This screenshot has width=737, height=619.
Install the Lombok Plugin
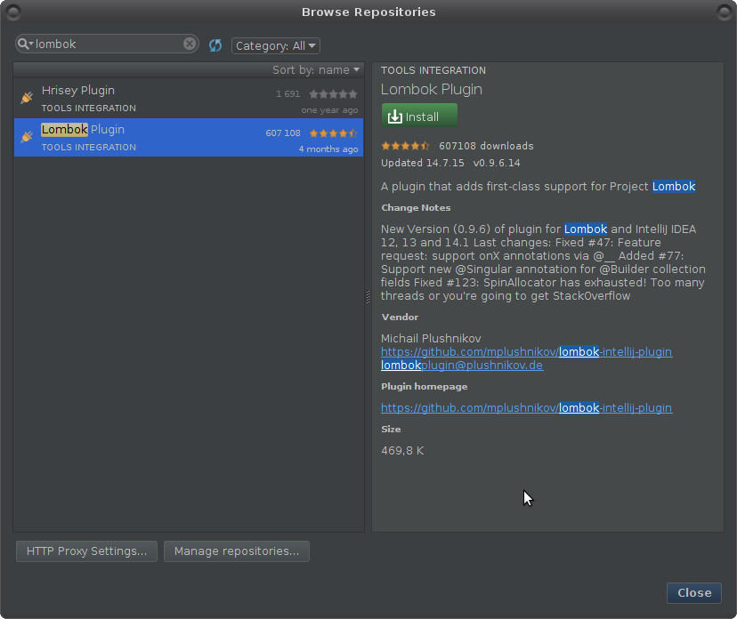[x=419, y=116]
